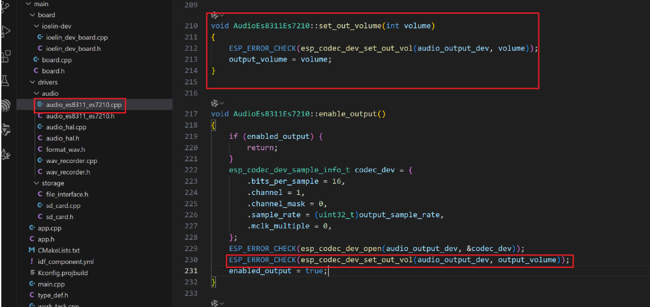Image resolution: width=650 pixels, height=307 pixels.
Task: Open the Espressif ESP-IDF explorer view
Action: 6,105
